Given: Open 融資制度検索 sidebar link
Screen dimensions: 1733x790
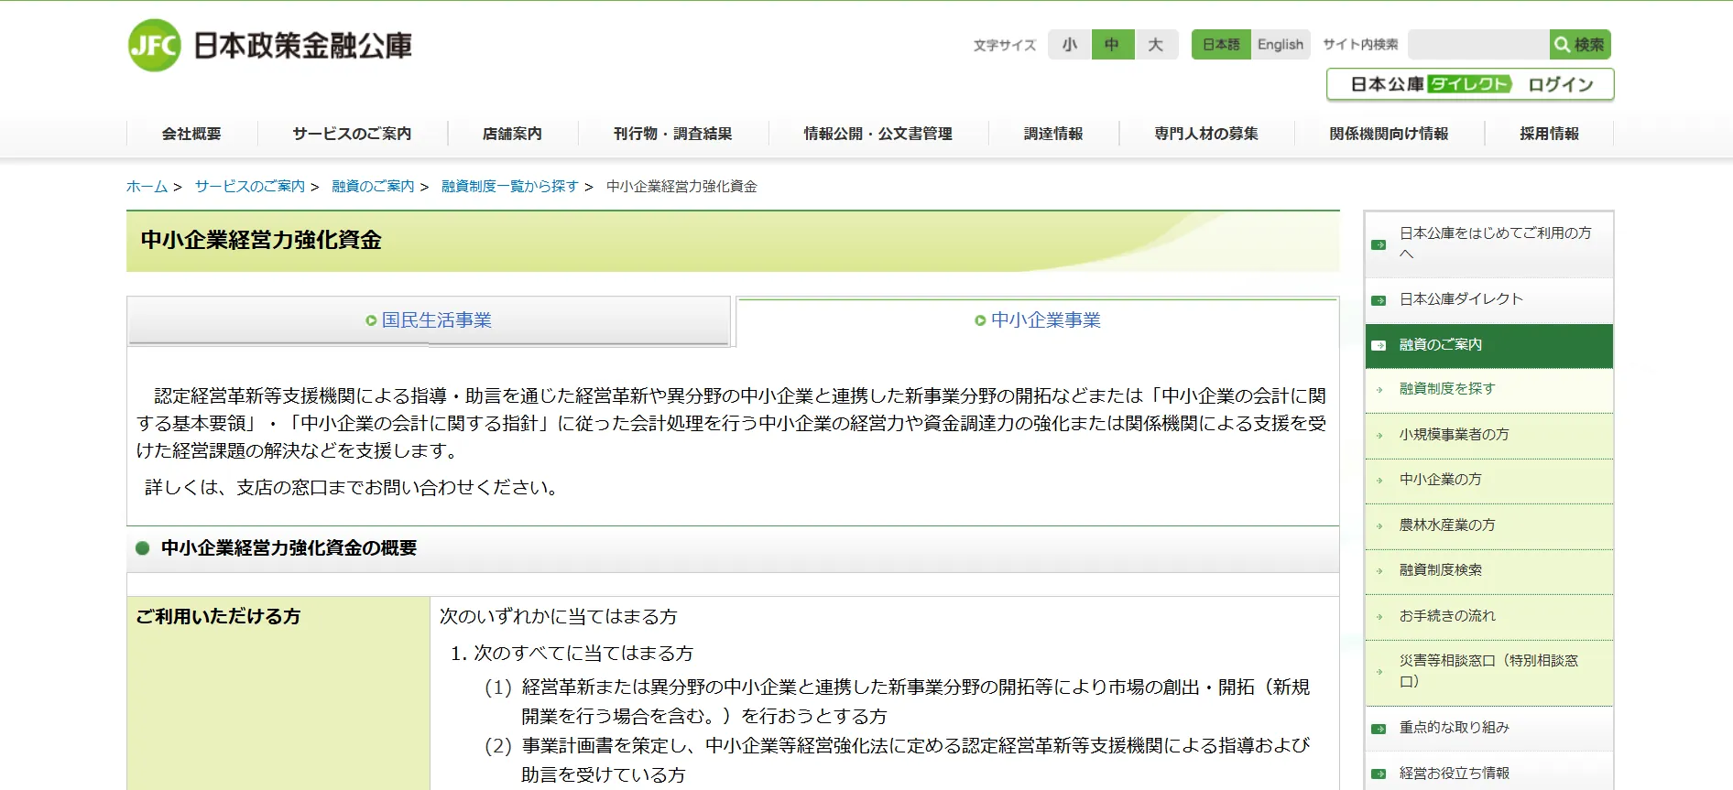Looking at the screenshot, I should click(1489, 571).
